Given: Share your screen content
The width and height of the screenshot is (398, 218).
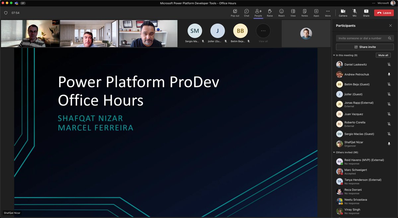Looking at the screenshot, I should click(x=366, y=13).
